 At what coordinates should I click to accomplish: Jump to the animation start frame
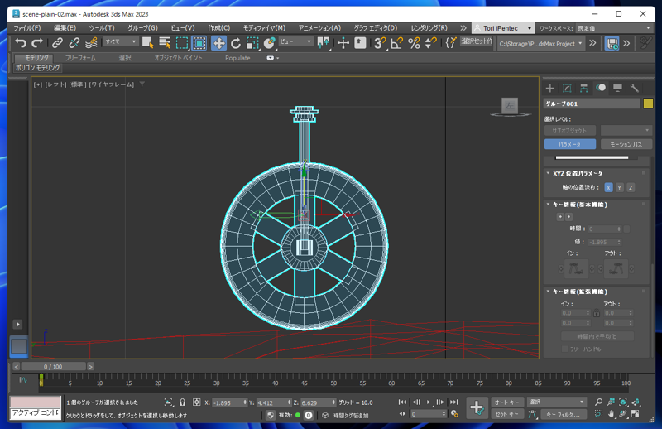(402, 402)
